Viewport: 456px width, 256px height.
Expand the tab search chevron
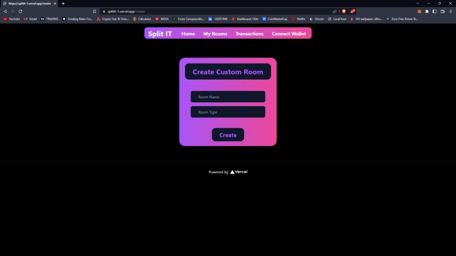[418, 3]
